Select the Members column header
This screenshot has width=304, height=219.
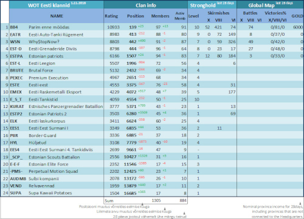click(160, 16)
